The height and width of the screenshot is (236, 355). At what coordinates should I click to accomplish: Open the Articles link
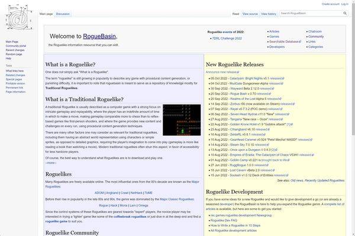[274, 31]
